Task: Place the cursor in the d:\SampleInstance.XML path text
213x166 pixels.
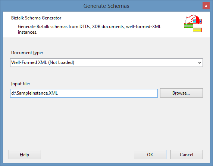Action: (x=34, y=93)
